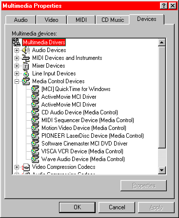Select the Multimedia Drivers tree label
Viewport: 179px width, 218px height.
click(x=44, y=42)
